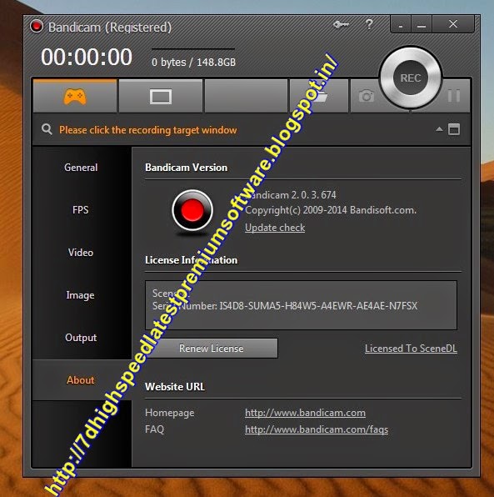Click the serial number text
This screenshot has height=497, width=494.
pos(285,306)
